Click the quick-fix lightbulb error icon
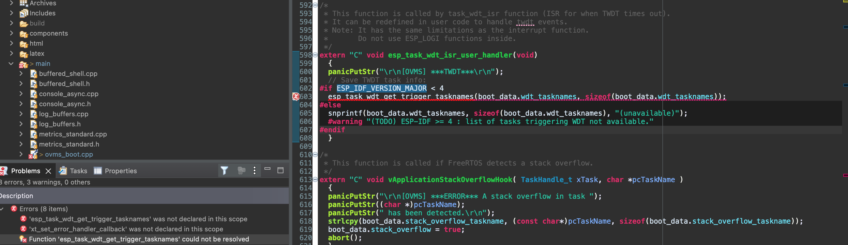Screen dimensions: 848x245 click(23, 239)
